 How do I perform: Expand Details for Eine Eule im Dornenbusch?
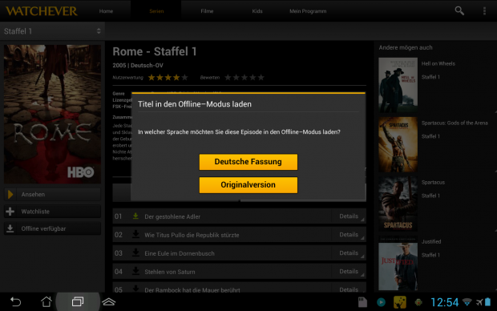349,253
